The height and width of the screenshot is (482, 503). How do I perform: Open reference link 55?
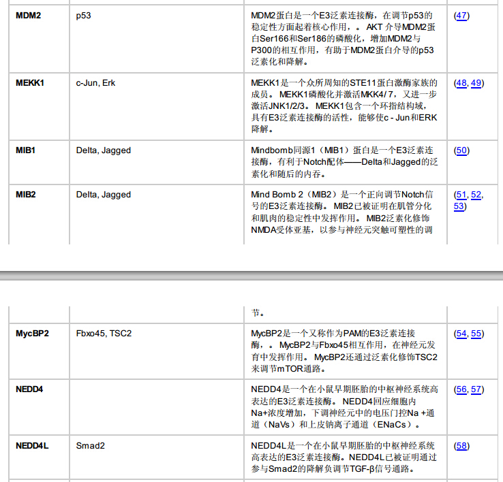pos(476,334)
